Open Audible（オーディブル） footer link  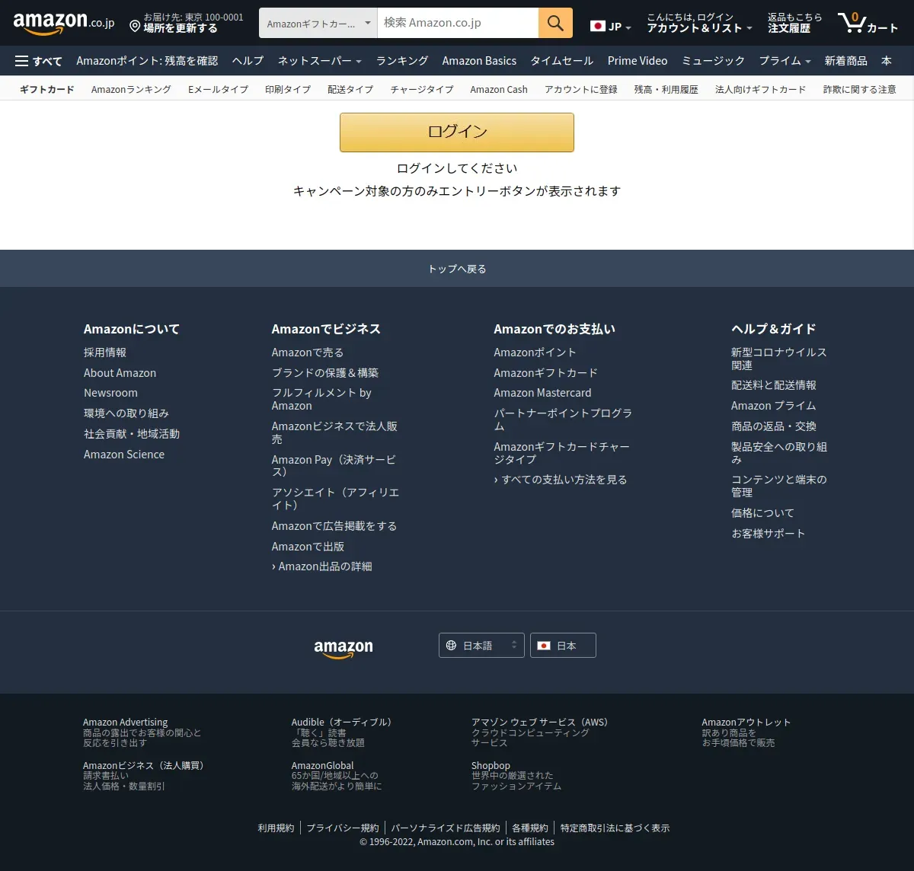click(343, 723)
